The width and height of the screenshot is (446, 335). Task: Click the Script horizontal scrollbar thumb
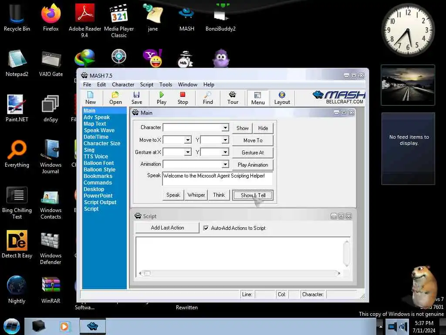(x=147, y=273)
